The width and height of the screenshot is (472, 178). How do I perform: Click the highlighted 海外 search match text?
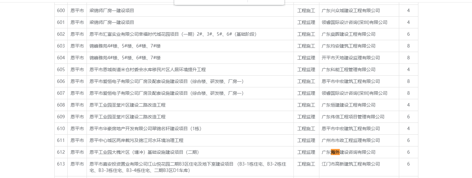coord(335,152)
